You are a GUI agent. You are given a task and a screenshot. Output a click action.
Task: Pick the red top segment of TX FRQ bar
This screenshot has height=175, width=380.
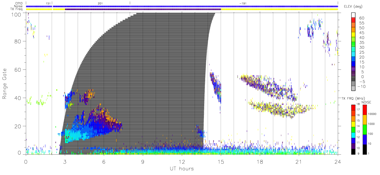coord(353,107)
